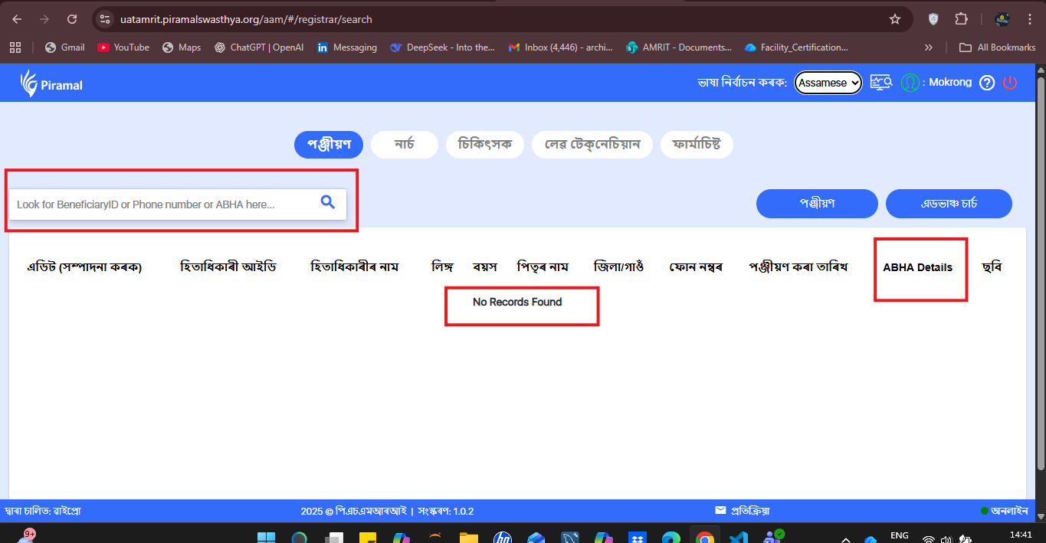Open Chrome extensions puzzle icon

961,19
